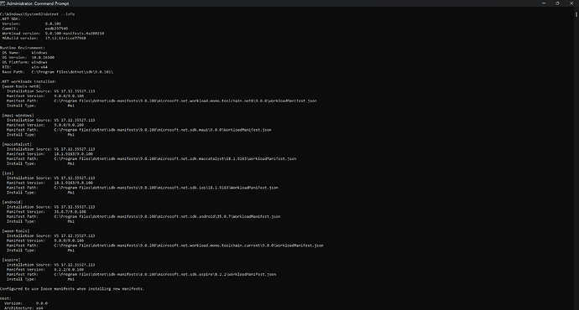The width and height of the screenshot is (579, 310).
Task: Click the '[android]' workload name
Action: [13, 202]
